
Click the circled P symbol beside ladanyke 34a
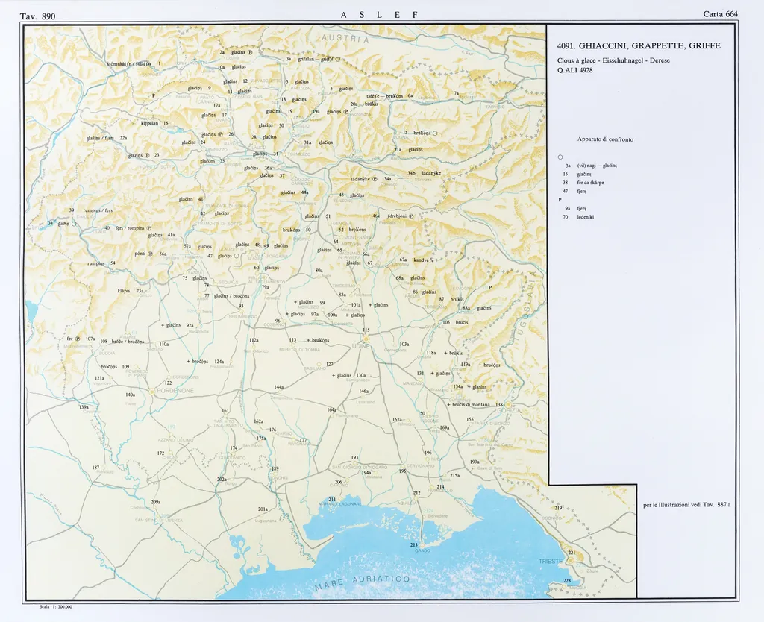click(x=374, y=179)
